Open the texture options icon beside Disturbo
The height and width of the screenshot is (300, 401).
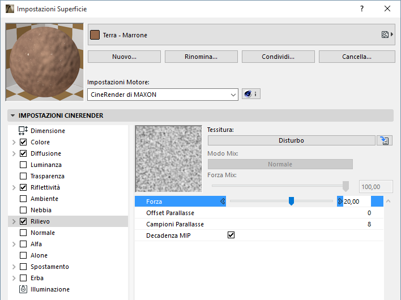385,140
